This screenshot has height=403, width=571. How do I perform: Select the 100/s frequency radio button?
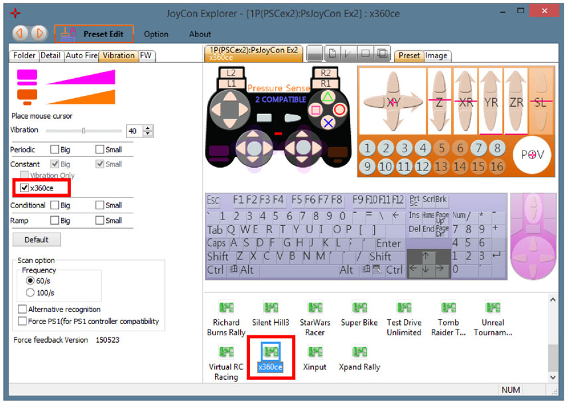point(30,293)
